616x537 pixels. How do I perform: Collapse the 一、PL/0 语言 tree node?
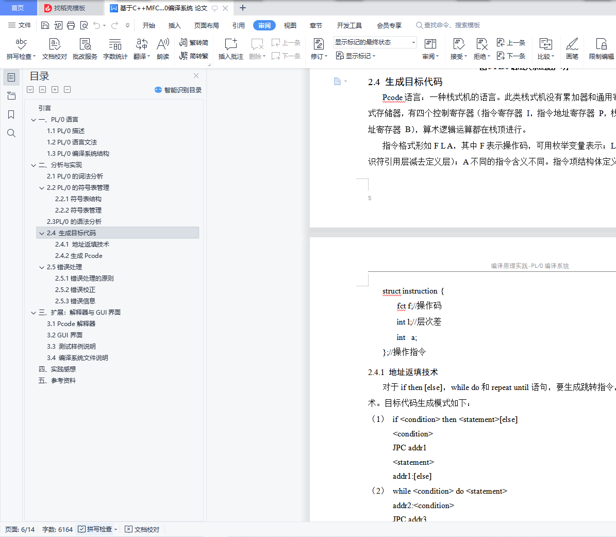34,120
